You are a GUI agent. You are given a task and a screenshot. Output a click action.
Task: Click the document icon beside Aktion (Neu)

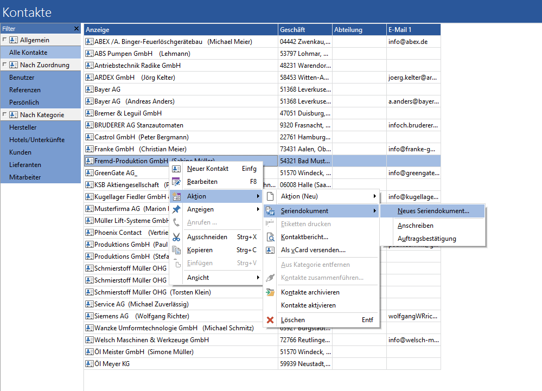(x=270, y=196)
